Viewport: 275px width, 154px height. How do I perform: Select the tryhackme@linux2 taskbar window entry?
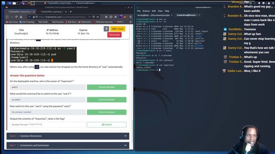tap(84, 3)
